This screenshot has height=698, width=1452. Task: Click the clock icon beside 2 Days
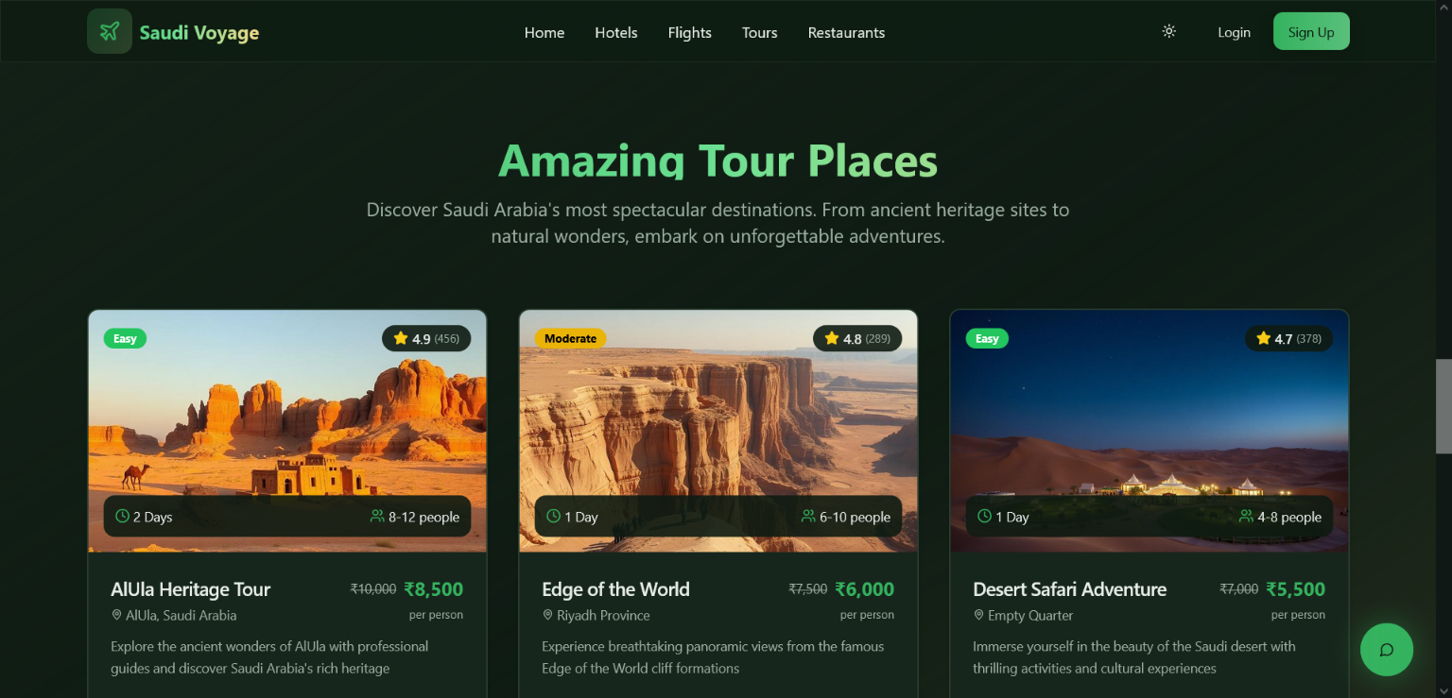click(122, 517)
